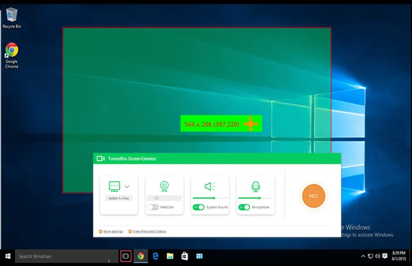The width and height of the screenshot is (412, 266).
Task: Open the Select A Area box
Action: (x=119, y=198)
